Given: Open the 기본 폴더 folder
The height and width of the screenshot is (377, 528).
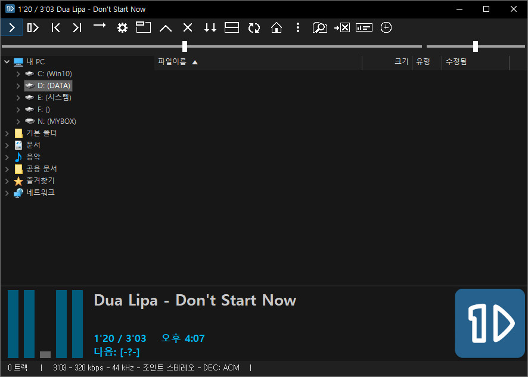Looking at the screenshot, I should coord(42,133).
